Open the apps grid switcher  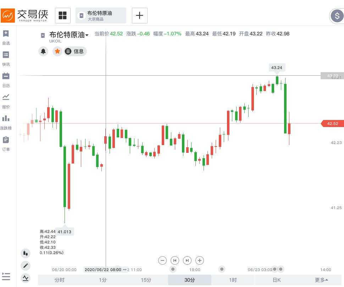63,15
